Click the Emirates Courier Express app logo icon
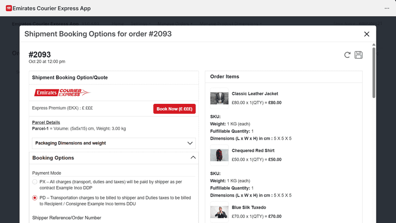 tap(9, 8)
